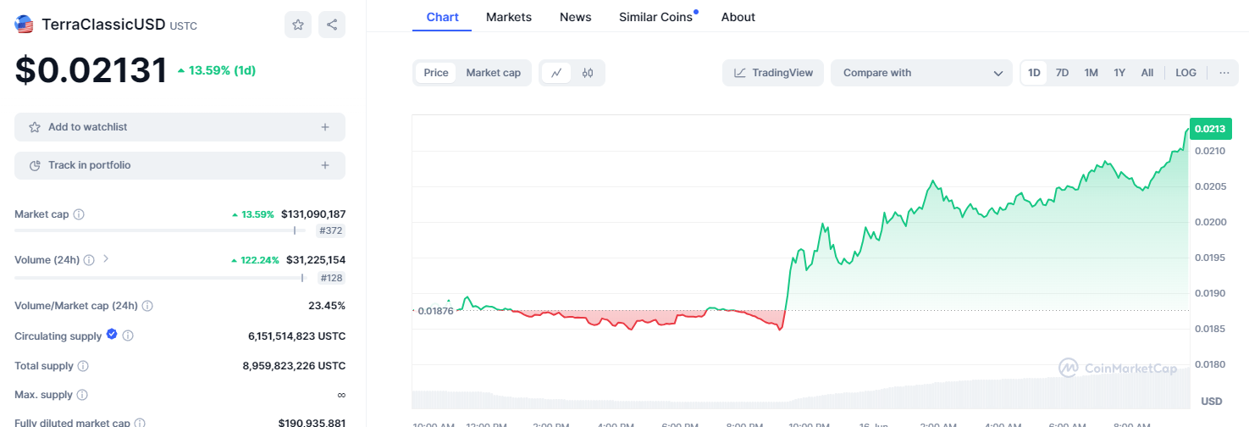Switch chart to Market cap view
Viewport: 1249px width, 427px height.
(x=493, y=73)
